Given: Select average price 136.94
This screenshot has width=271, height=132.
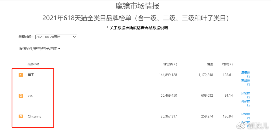Looking at the screenshot, I should [x=228, y=116].
